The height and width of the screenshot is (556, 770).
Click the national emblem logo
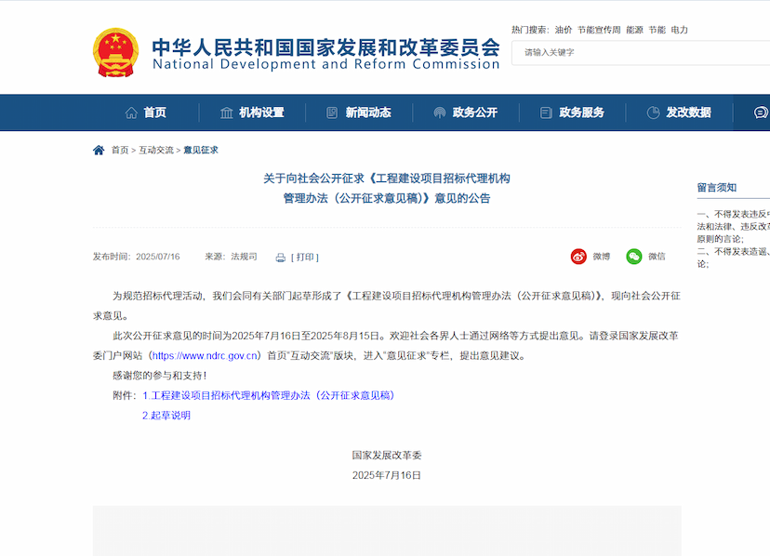116,53
